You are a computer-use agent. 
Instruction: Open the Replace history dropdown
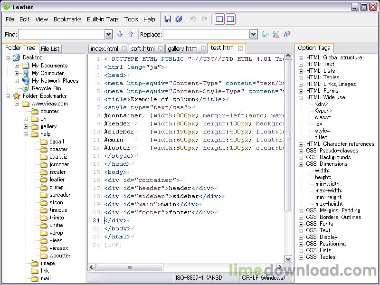coord(253,34)
